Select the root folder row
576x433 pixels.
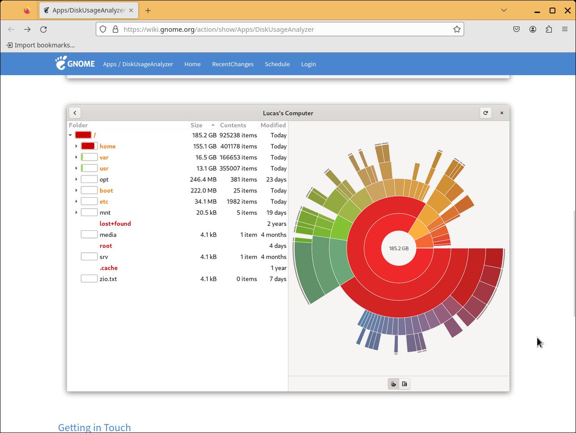pos(177,246)
